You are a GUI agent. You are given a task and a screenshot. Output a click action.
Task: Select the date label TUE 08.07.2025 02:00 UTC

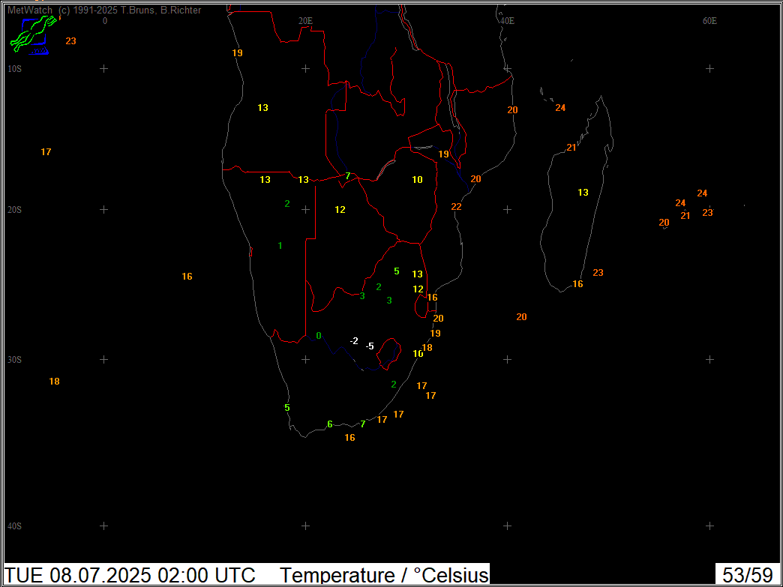(x=130, y=575)
